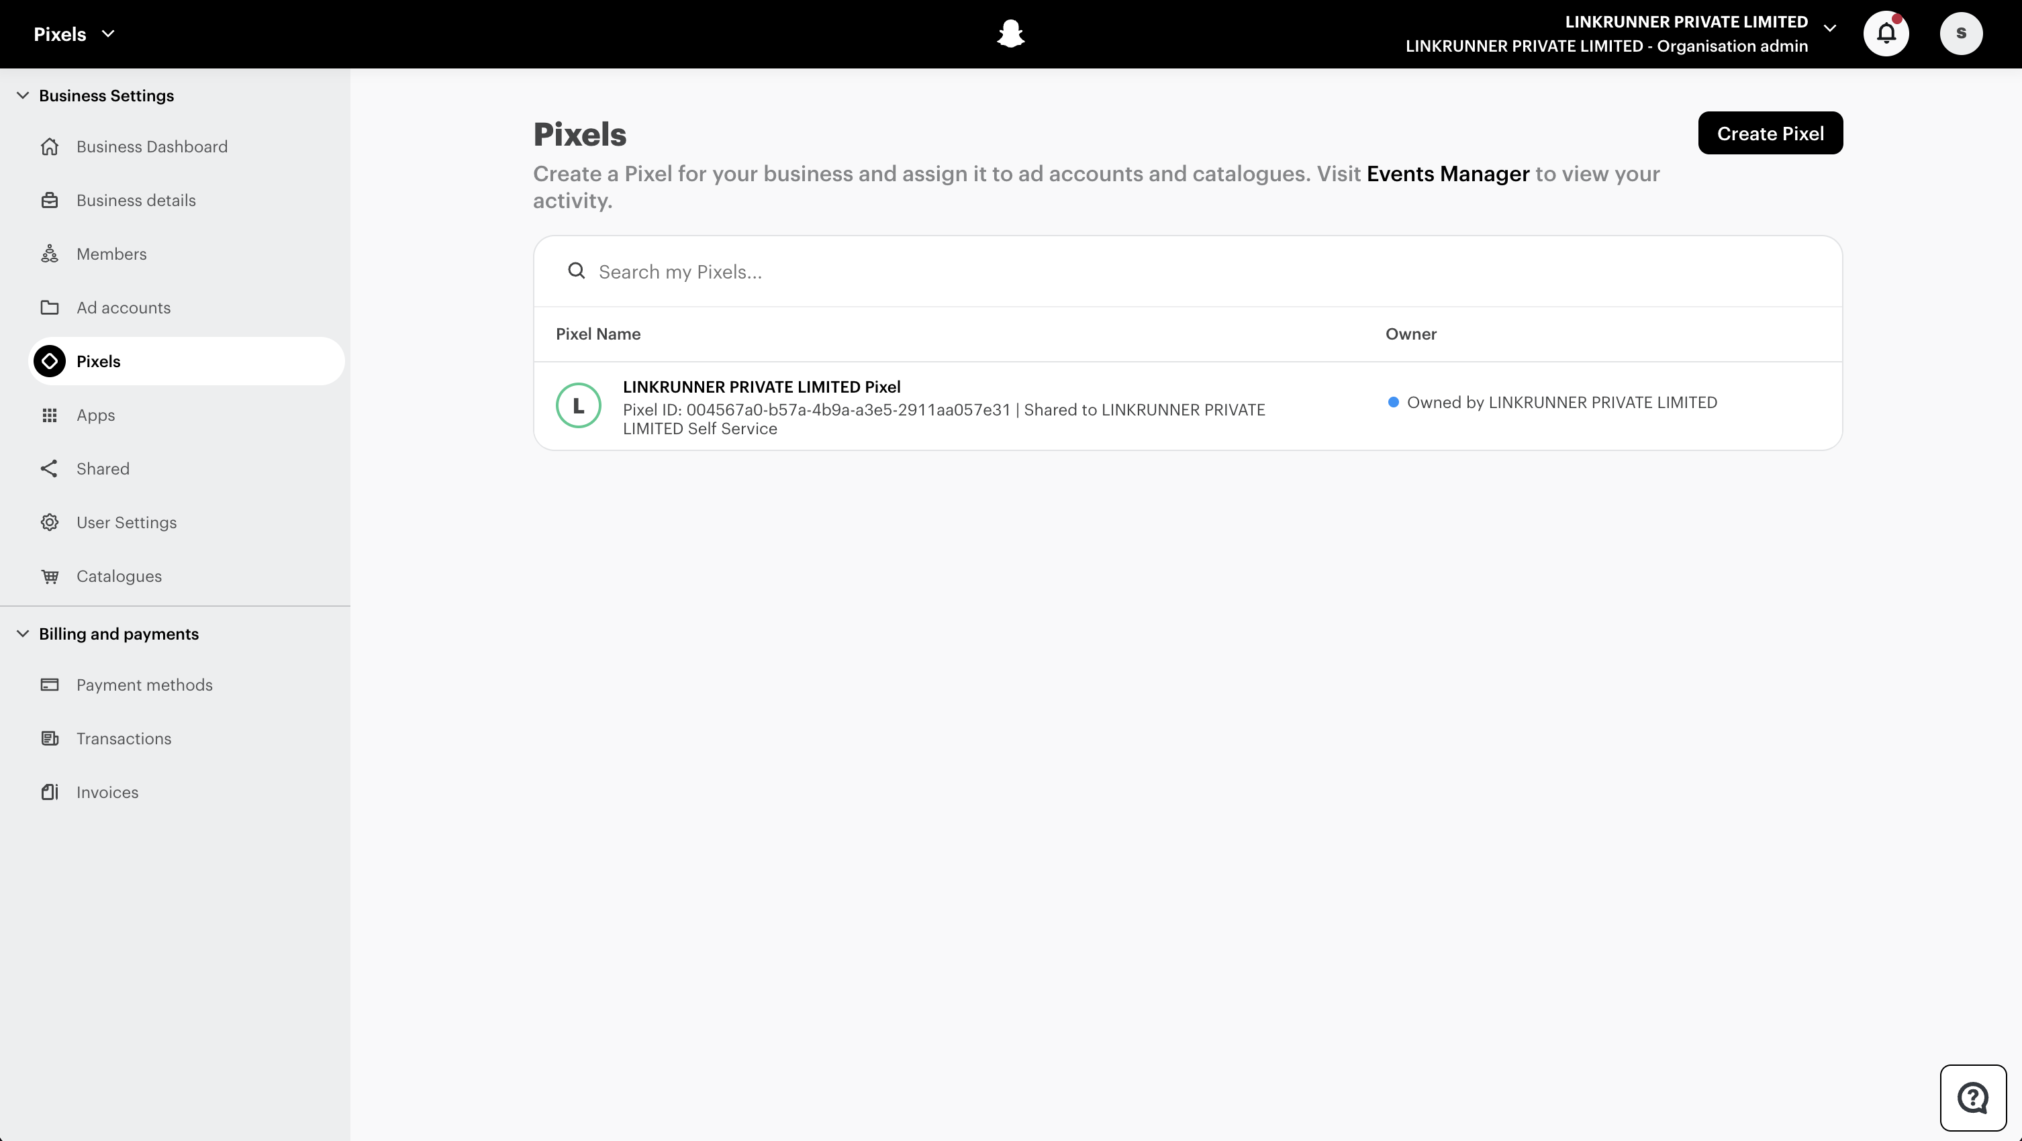Click the Apps grid icon
Image resolution: width=2022 pixels, height=1141 pixels.
click(x=50, y=414)
